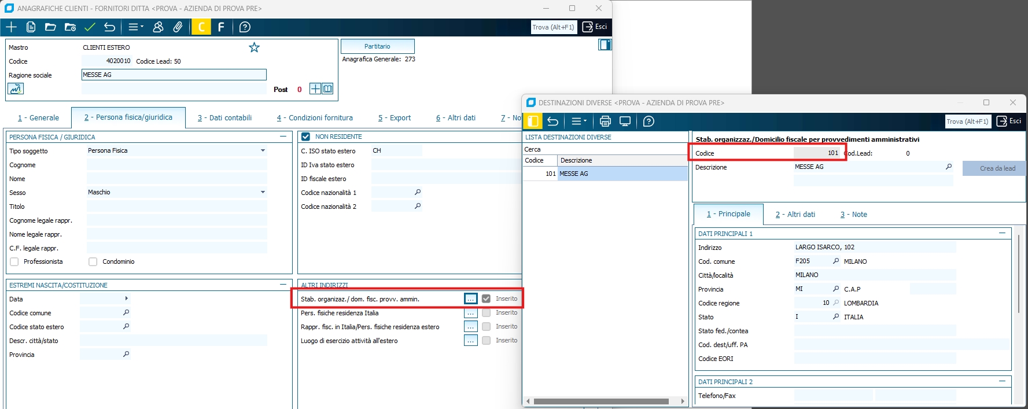Search Codice nazionalità 2 lookup icon
1028x409 pixels.
pyautogui.click(x=418, y=206)
